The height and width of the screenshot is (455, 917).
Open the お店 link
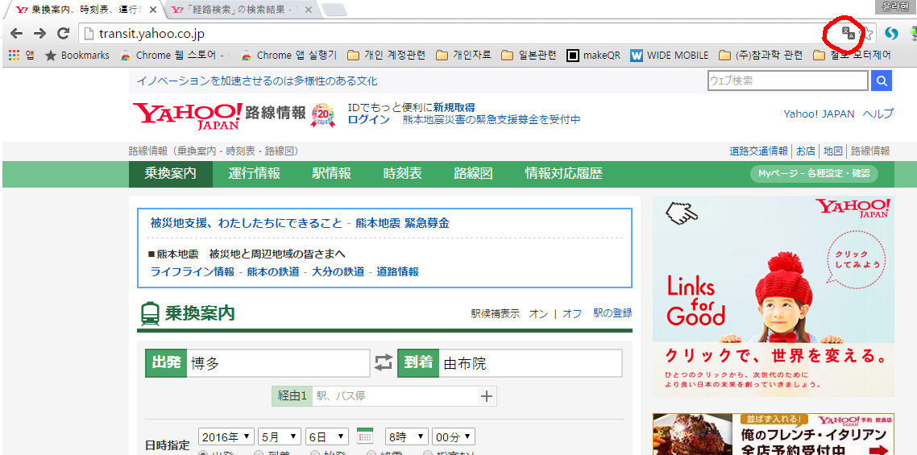(805, 151)
